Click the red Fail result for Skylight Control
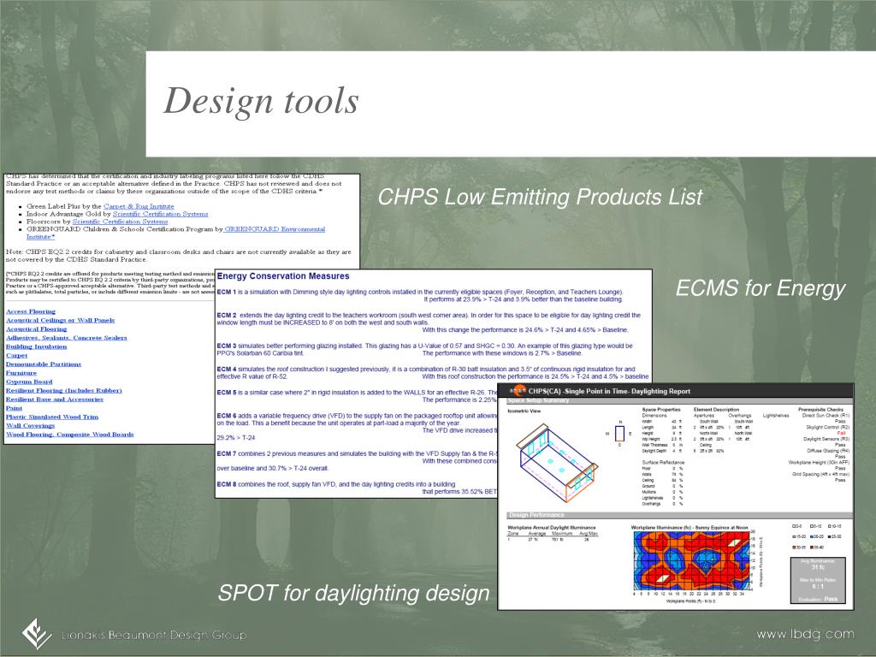876x657 pixels. pyautogui.click(x=842, y=433)
